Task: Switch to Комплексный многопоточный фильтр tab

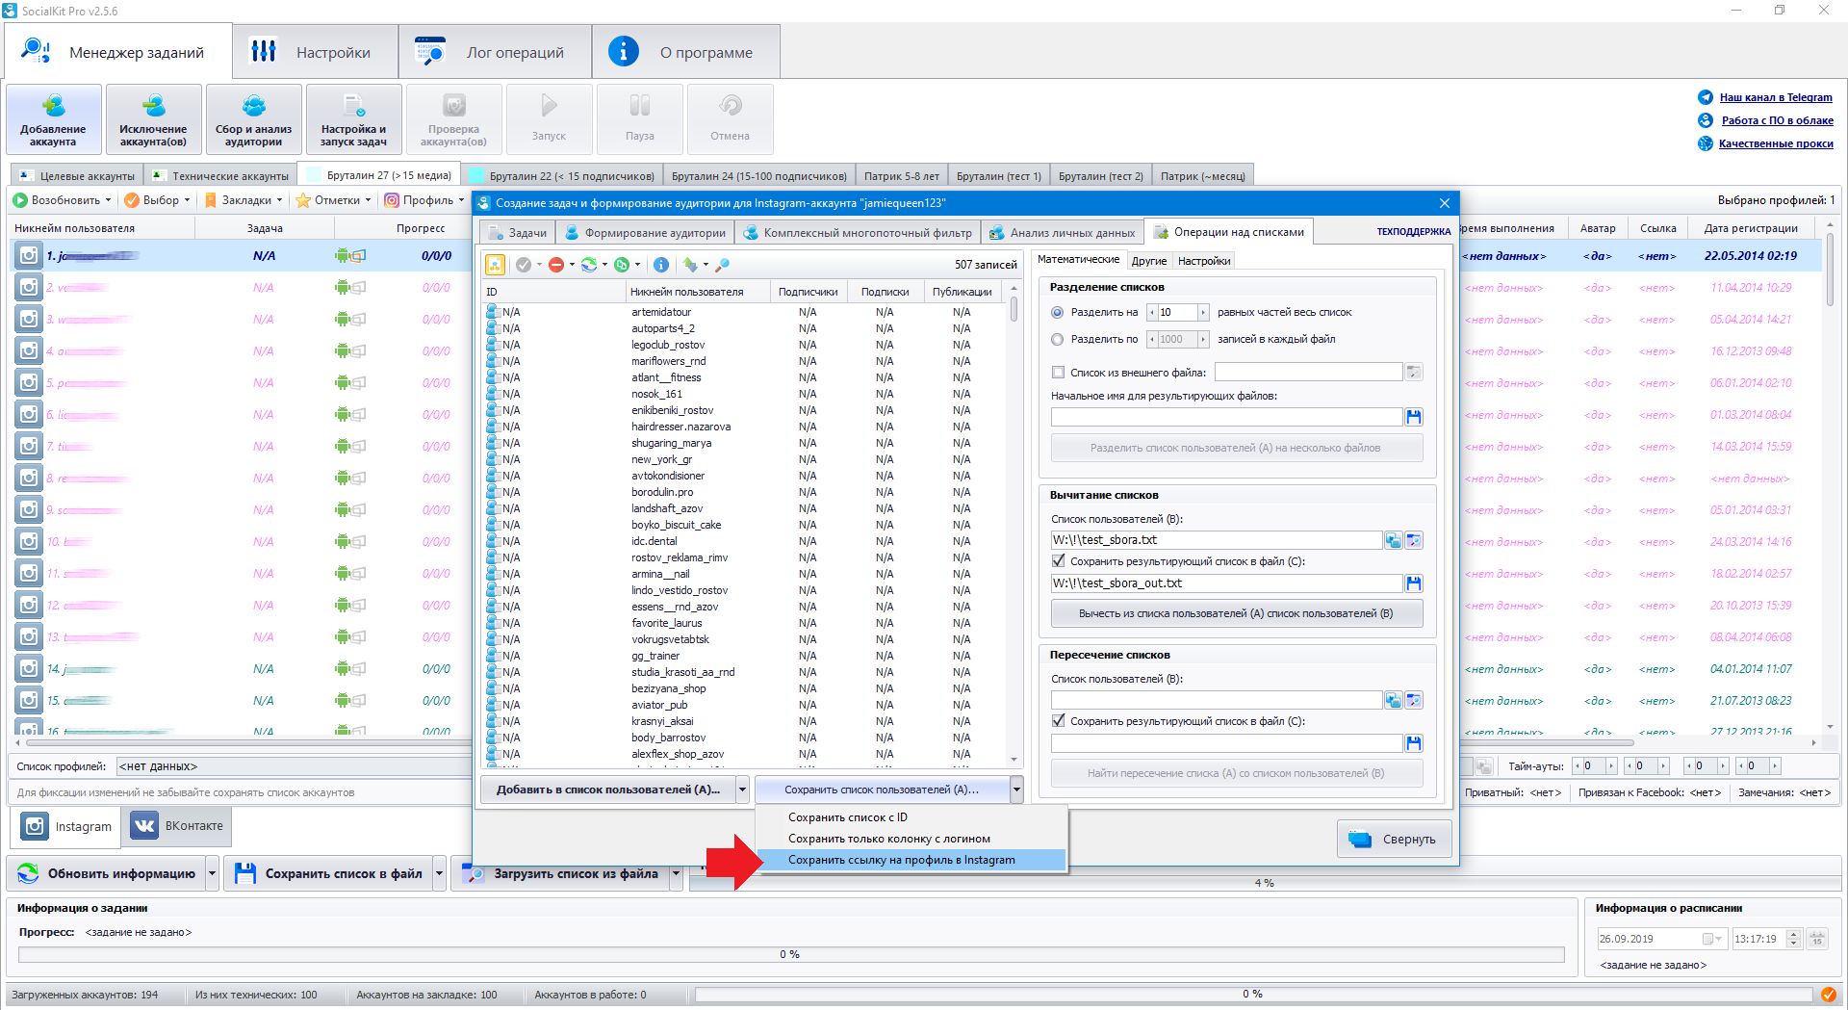Action: coord(858,233)
